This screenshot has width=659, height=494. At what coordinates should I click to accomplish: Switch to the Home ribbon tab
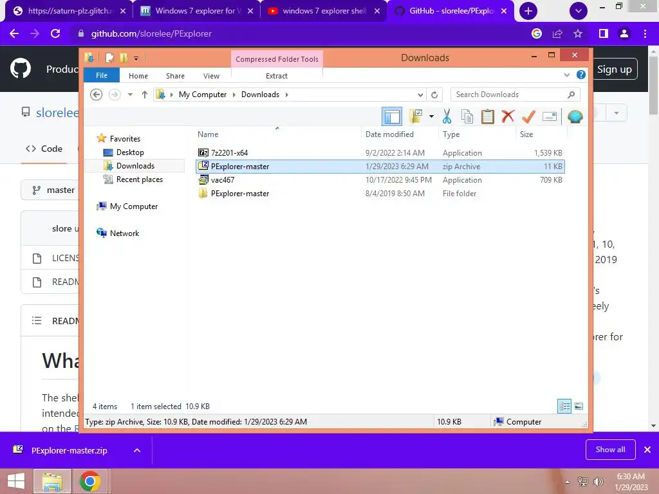coord(138,76)
